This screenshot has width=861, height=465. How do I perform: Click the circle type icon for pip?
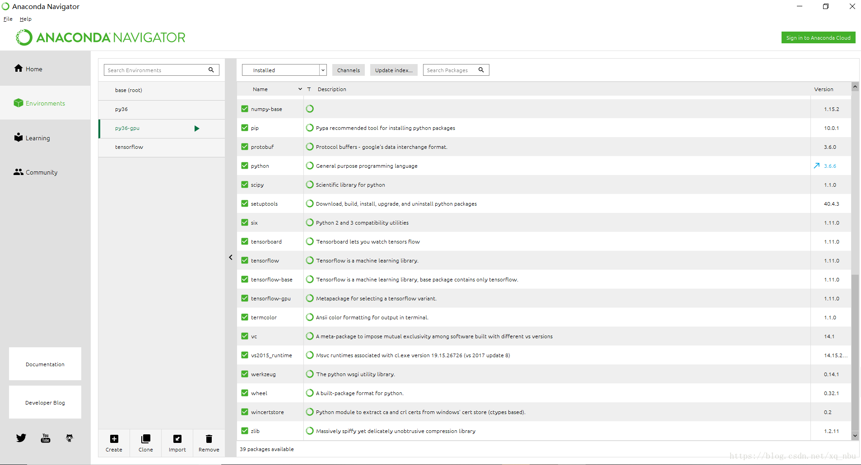[310, 128]
